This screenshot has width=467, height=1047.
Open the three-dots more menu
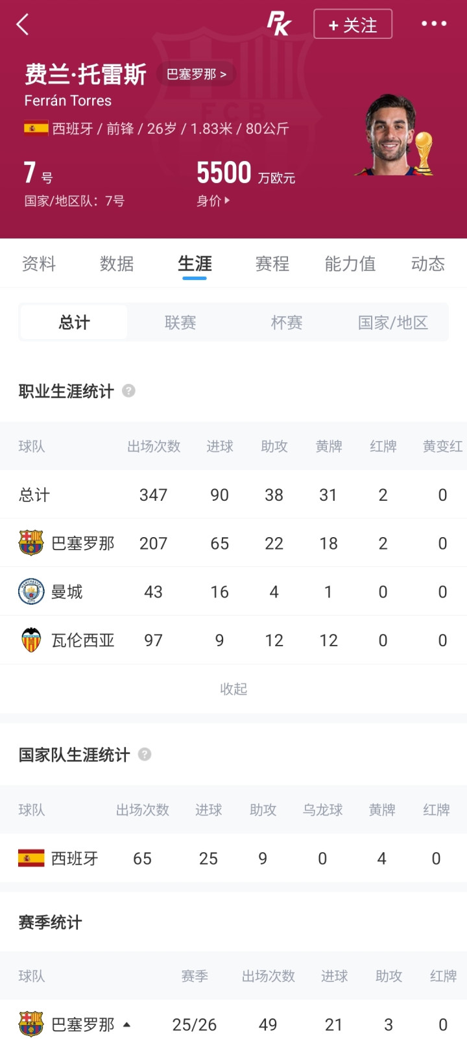pos(434,24)
